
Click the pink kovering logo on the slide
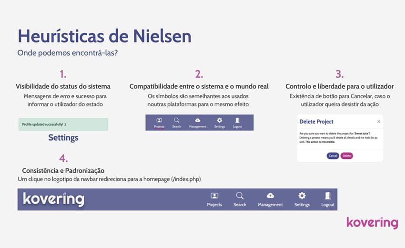tap(372, 223)
